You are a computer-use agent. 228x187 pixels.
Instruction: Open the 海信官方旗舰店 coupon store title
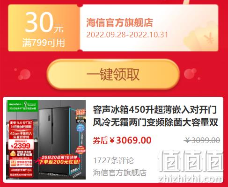(x=119, y=22)
